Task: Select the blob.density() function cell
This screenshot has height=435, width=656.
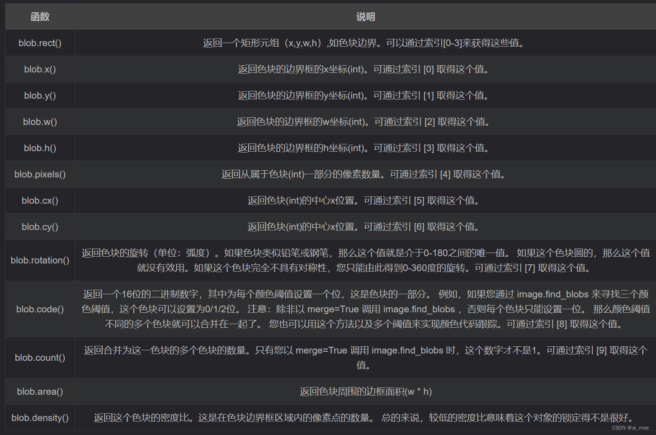Action: [x=40, y=418]
